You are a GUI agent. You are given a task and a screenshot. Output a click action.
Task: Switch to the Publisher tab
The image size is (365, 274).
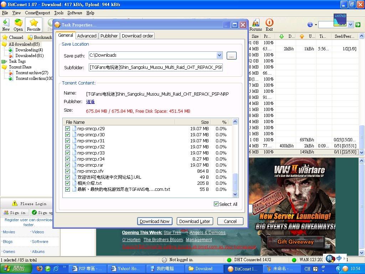tap(109, 36)
